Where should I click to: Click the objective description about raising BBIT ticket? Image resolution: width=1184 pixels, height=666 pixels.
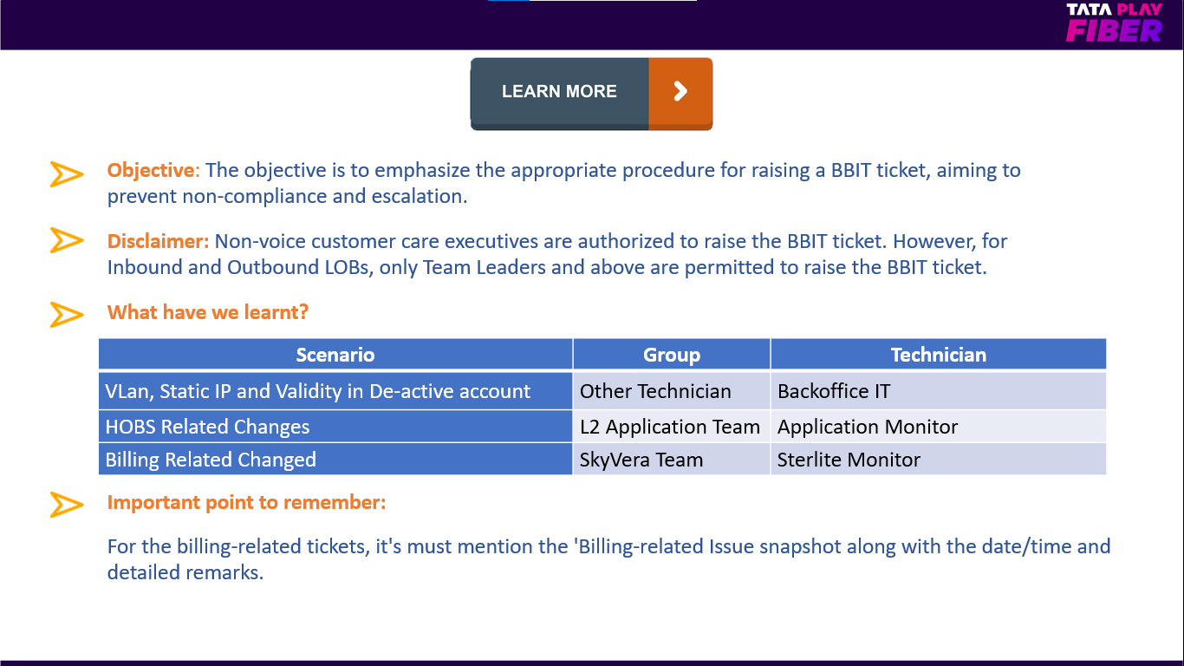(x=564, y=183)
